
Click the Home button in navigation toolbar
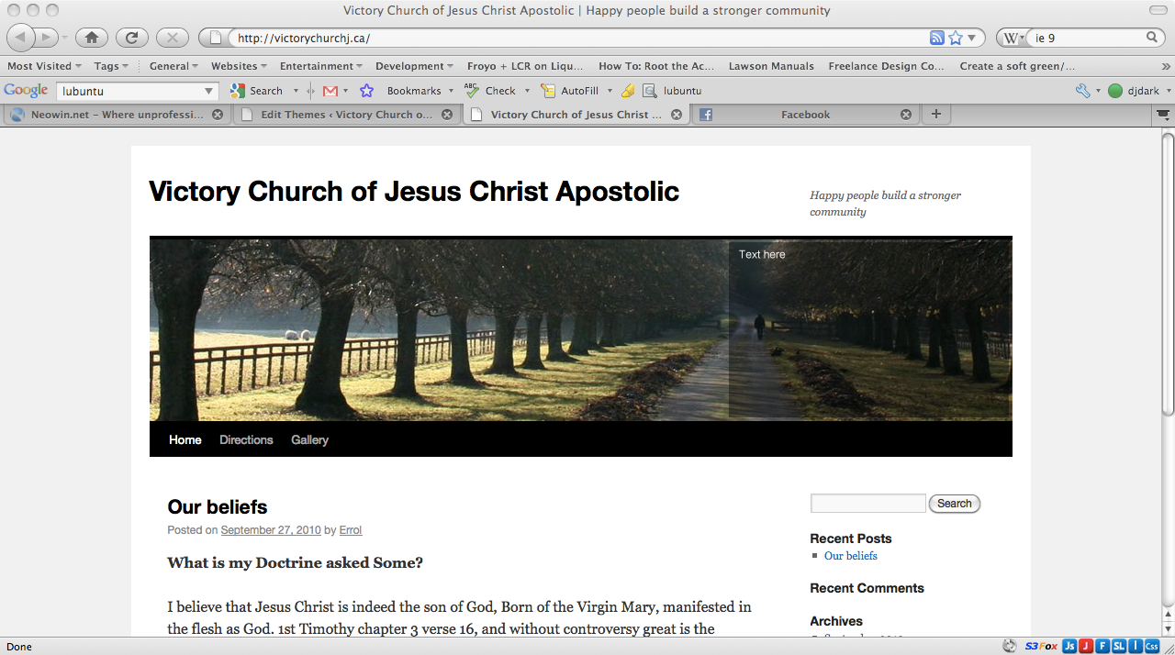click(x=92, y=38)
